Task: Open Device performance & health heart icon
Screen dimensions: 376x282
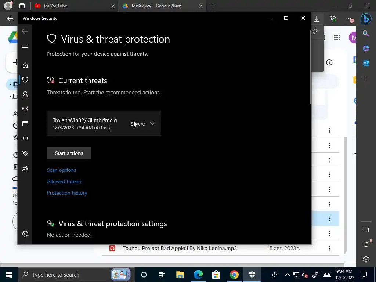Action: pyautogui.click(x=25, y=153)
